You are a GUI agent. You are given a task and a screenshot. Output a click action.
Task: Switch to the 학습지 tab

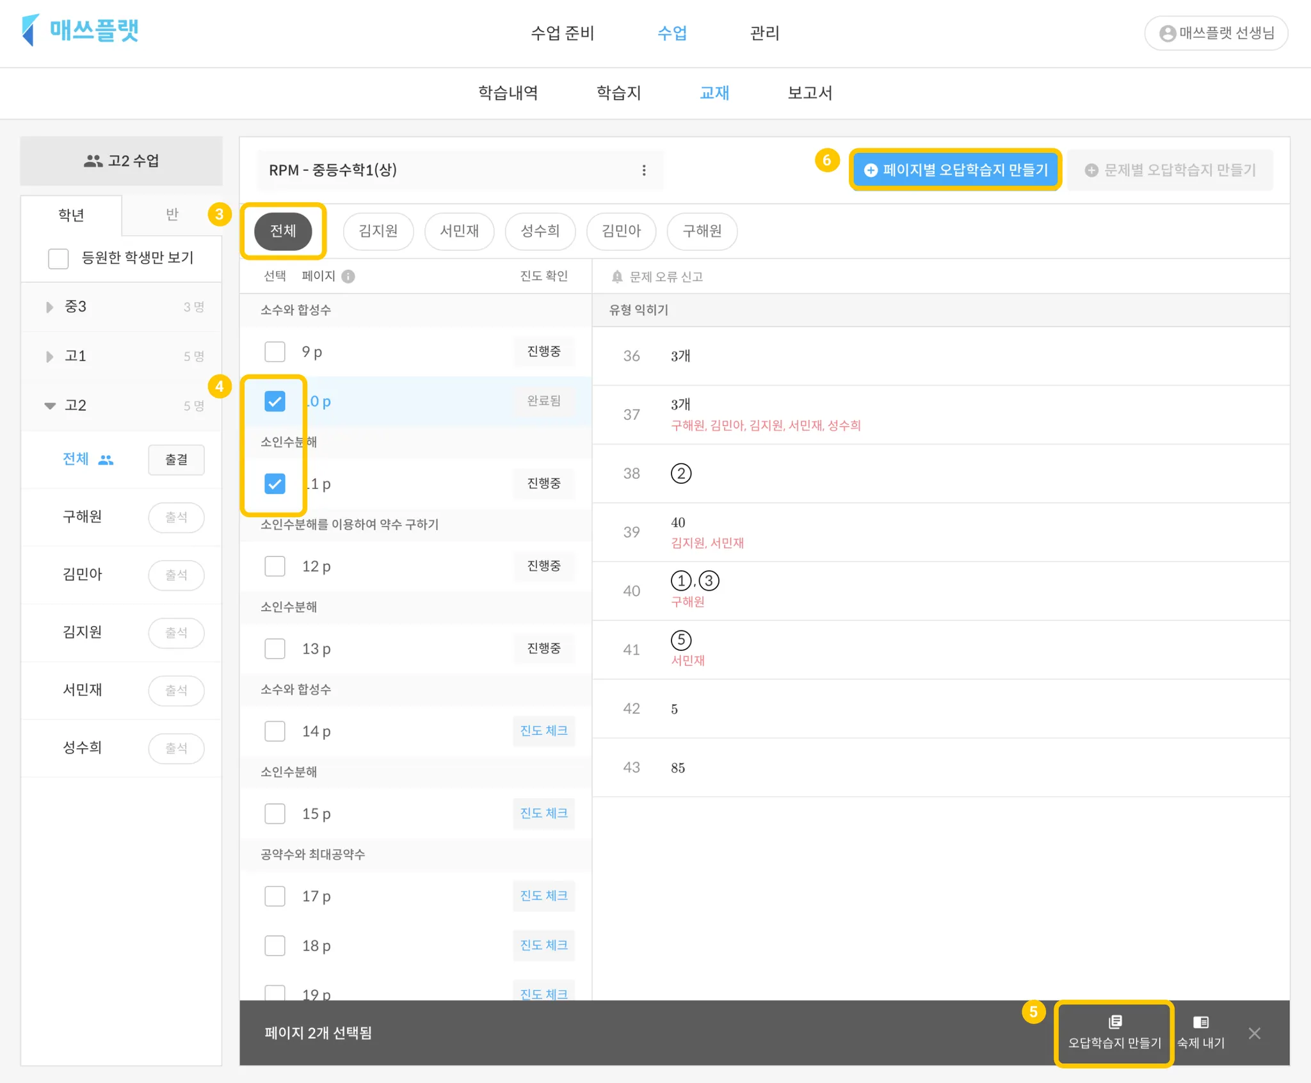[x=618, y=93]
